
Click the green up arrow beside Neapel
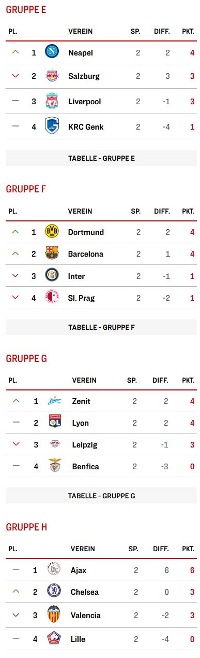pos(15,52)
